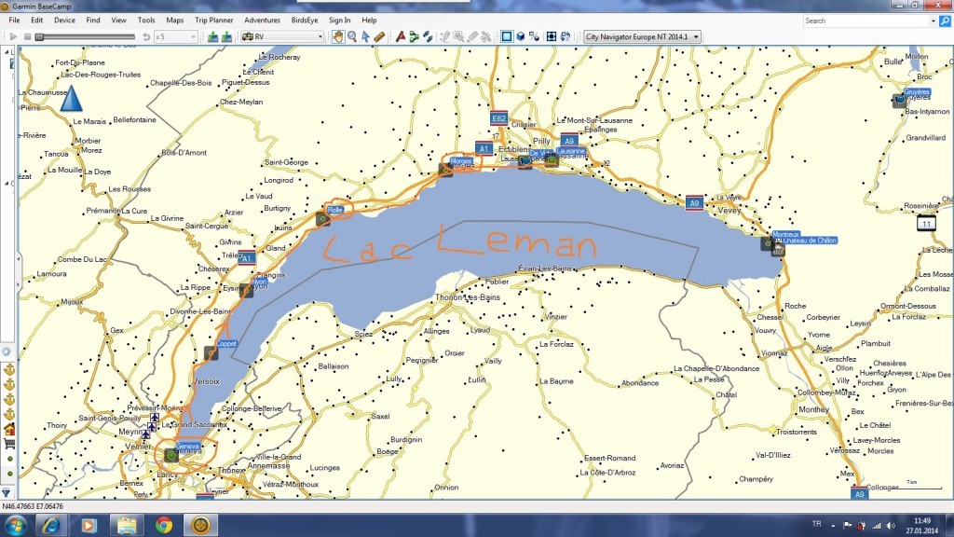Open the Trip Planner menu
This screenshot has height=537, width=954.
coord(214,20)
